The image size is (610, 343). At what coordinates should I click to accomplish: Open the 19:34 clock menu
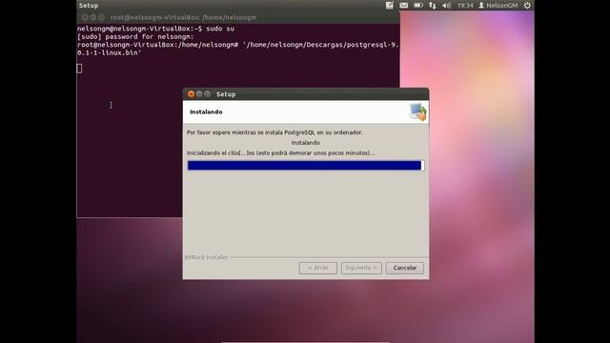coord(465,5)
